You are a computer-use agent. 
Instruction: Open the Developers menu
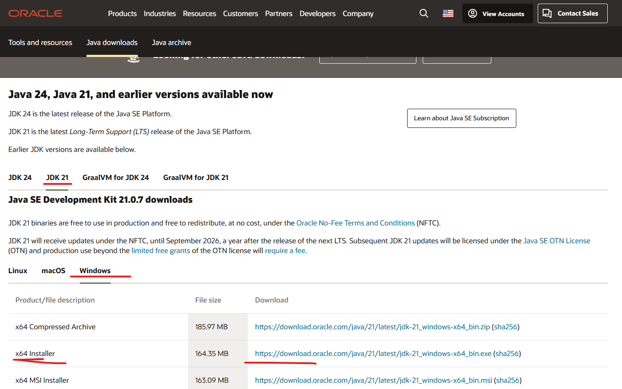pos(317,13)
